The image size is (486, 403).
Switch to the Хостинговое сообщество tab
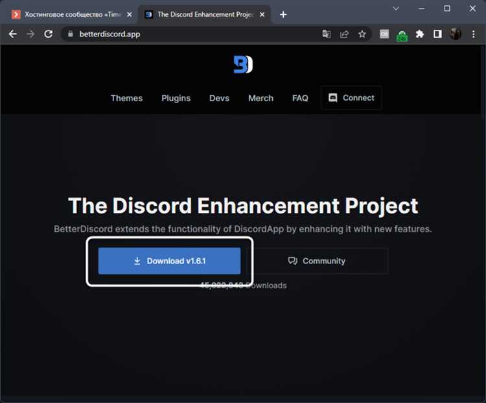(x=72, y=14)
